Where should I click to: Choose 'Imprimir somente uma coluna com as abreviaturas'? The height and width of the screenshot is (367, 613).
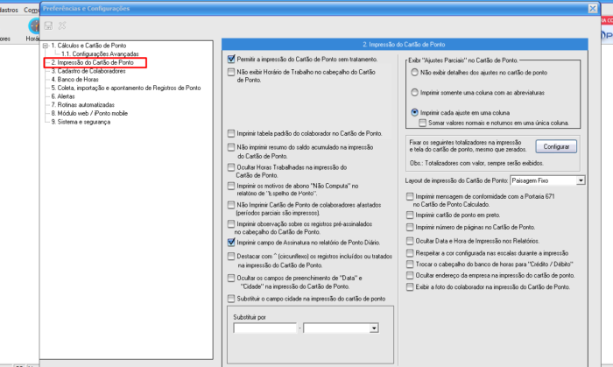tap(415, 93)
